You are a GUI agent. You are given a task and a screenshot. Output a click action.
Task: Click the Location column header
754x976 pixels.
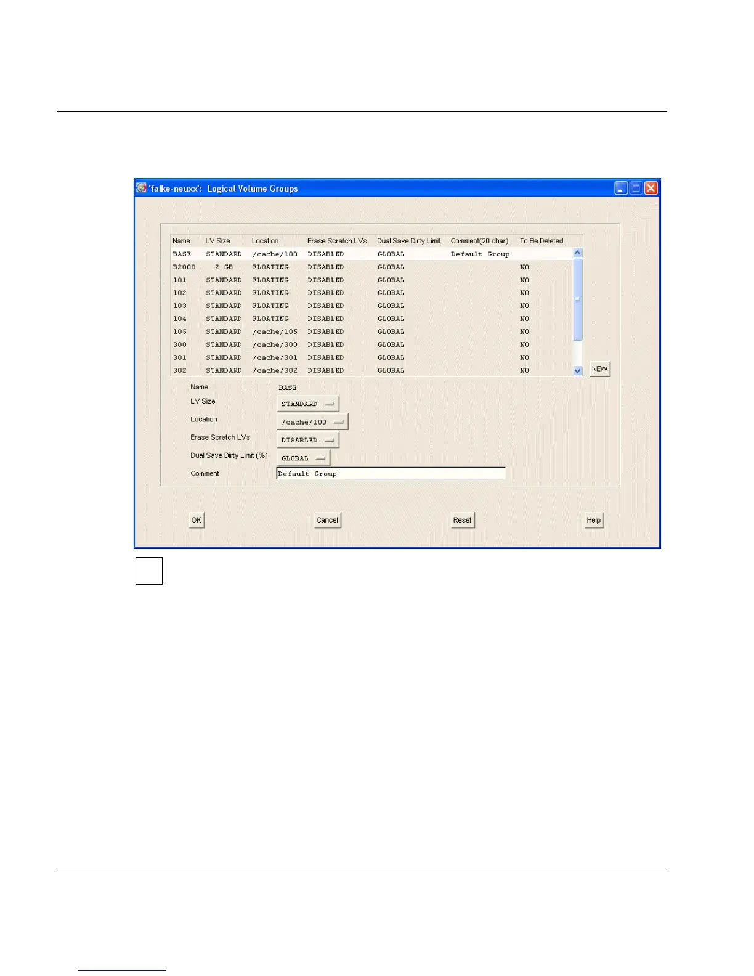[265, 241]
